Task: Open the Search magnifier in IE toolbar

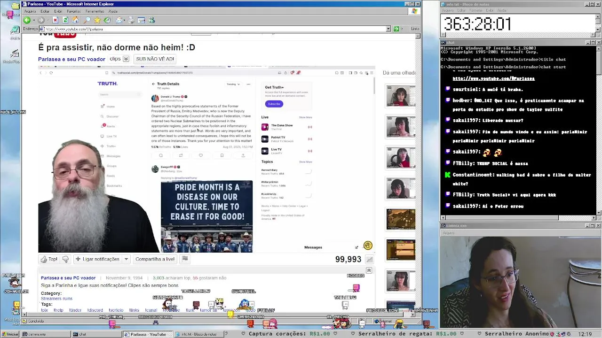Action: click(87, 20)
